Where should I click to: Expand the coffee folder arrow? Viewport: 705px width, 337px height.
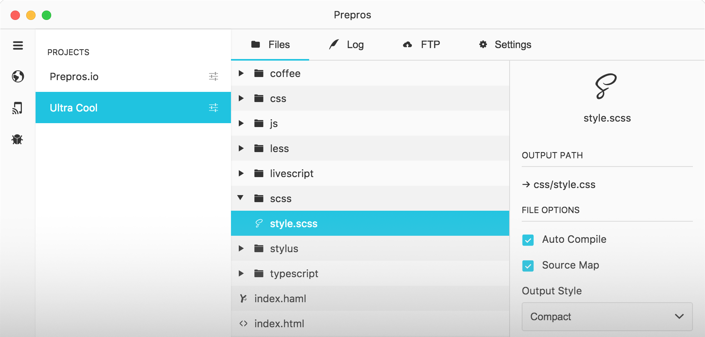(241, 73)
